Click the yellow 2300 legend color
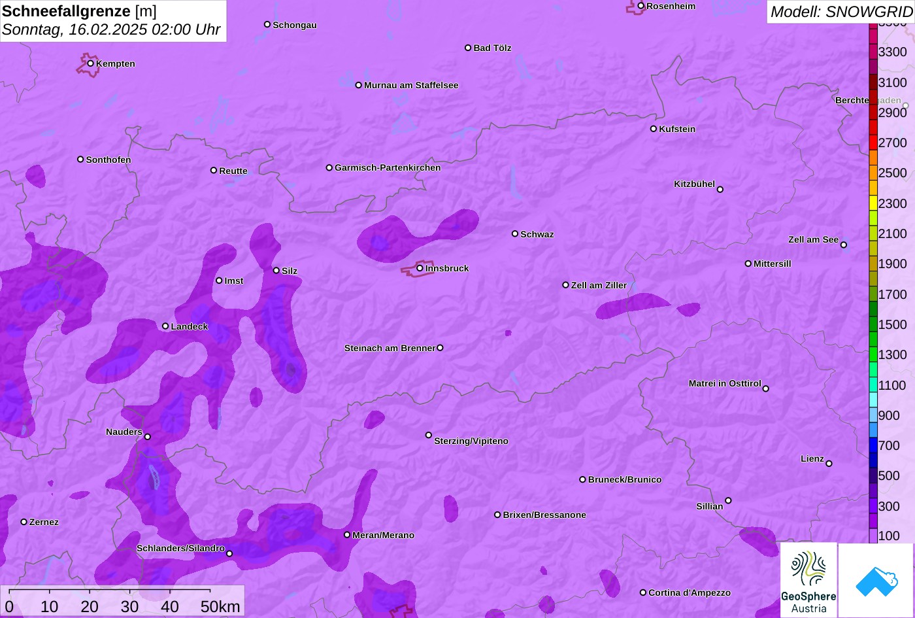The width and height of the screenshot is (915, 618). coord(873,203)
